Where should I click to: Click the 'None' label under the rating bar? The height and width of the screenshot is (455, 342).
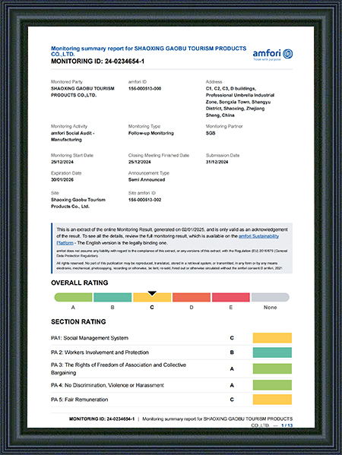(271, 308)
